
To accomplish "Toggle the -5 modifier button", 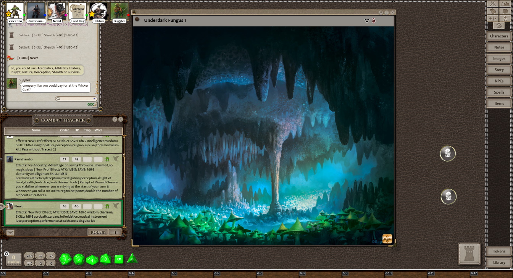I will pos(50,263).
